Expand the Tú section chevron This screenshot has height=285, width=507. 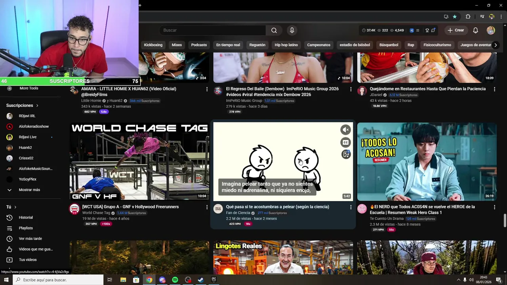[15, 207]
